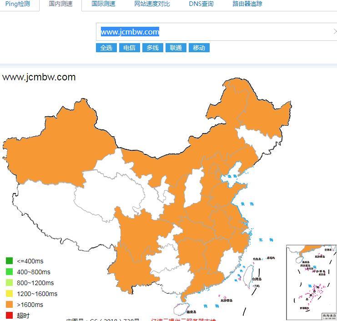Click the 超时 legend label
337x321 pixels.
pos(23,316)
